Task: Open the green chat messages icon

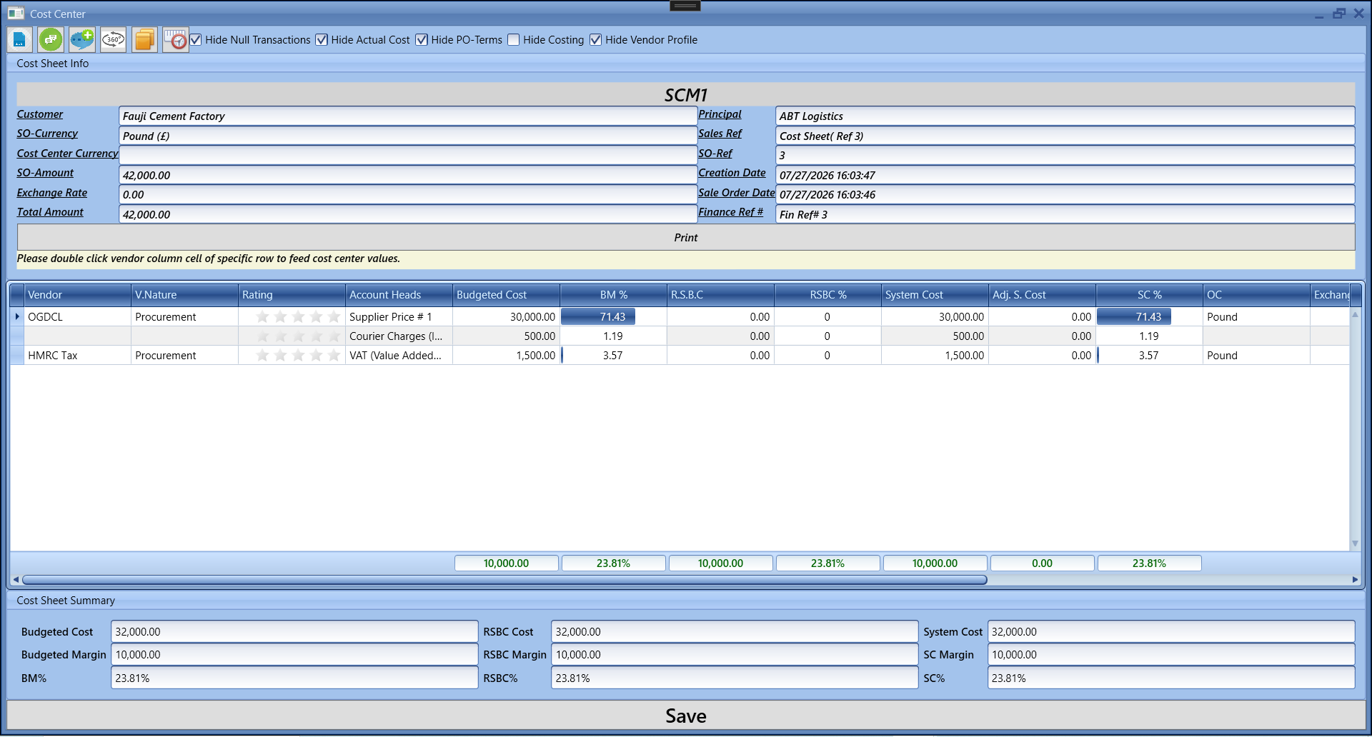Action: coord(51,40)
